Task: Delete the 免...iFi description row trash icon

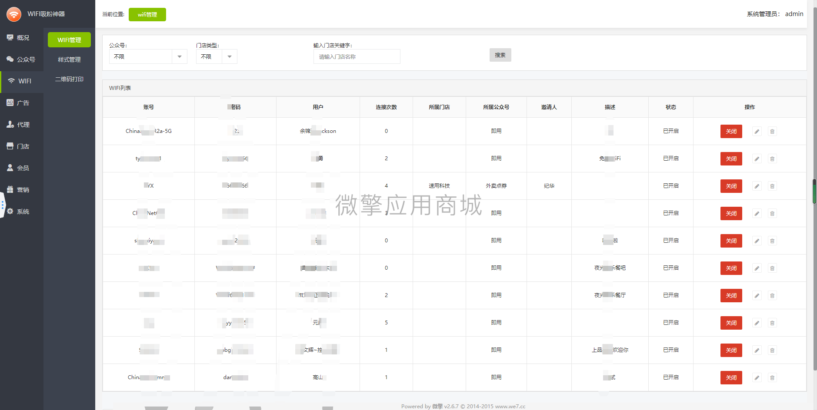Action: click(772, 159)
